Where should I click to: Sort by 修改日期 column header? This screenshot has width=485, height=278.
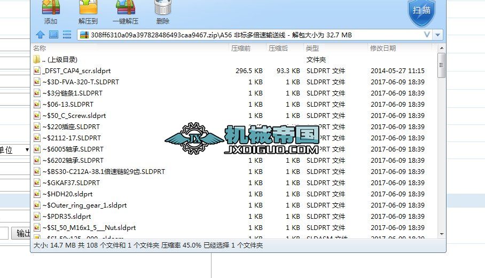pos(383,48)
